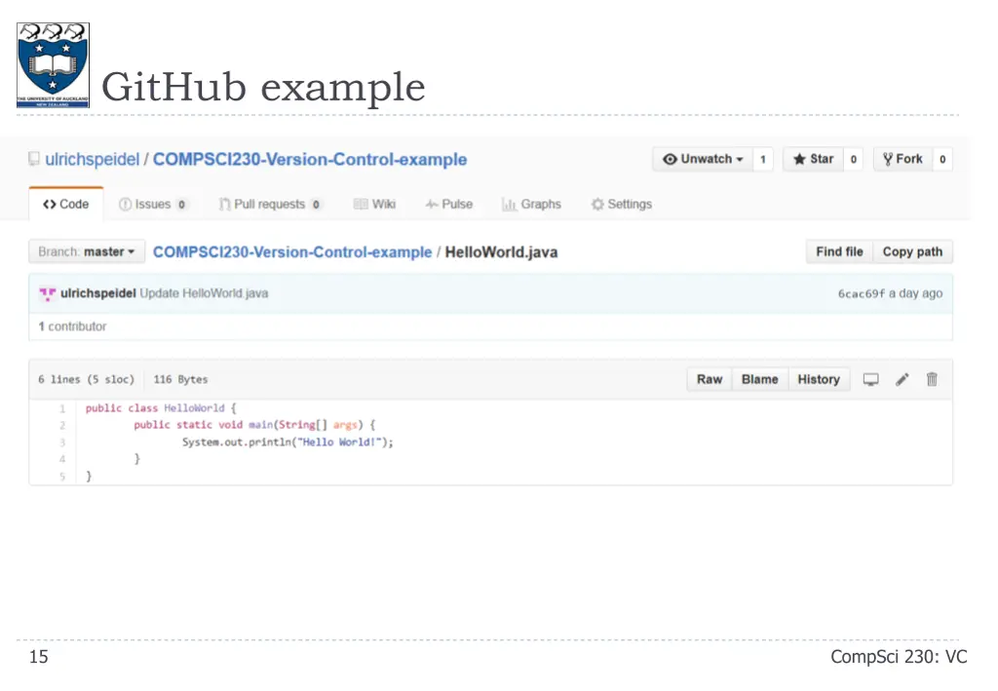
Task: Click line number 3 in code view
Action: pos(62,442)
